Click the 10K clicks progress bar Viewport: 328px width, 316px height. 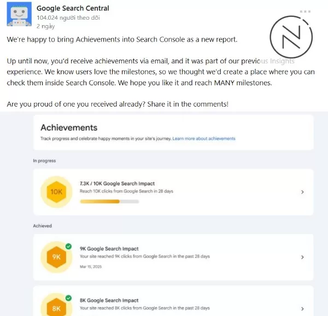[x=109, y=201]
